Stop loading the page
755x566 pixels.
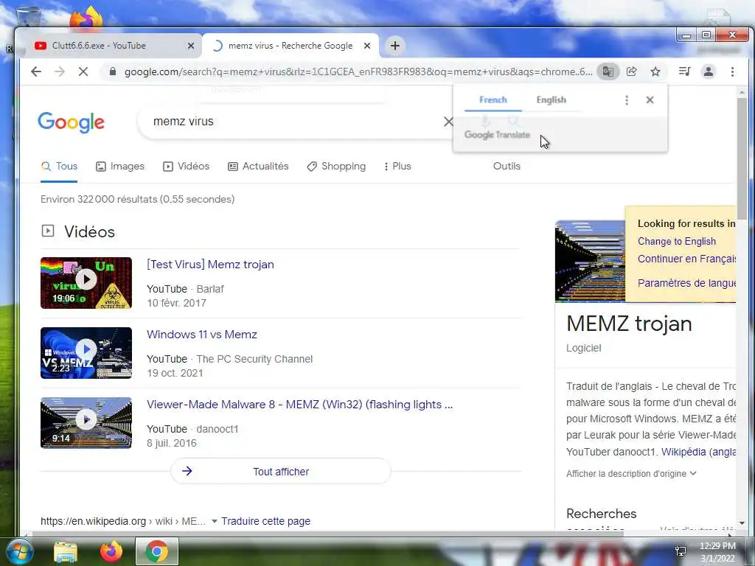tap(83, 71)
